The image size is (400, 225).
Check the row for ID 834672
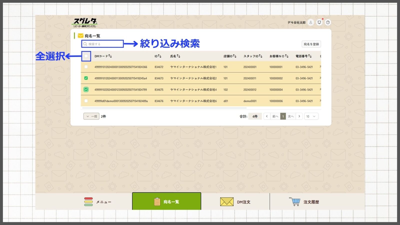pos(86,67)
